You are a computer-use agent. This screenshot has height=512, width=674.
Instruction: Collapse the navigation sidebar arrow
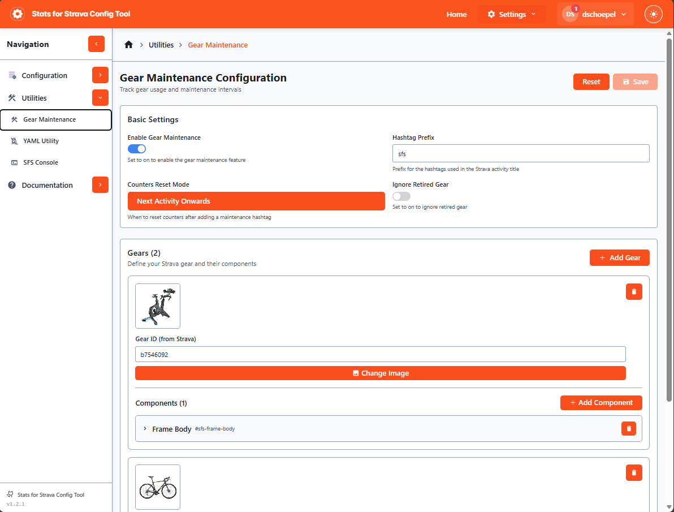(x=96, y=44)
